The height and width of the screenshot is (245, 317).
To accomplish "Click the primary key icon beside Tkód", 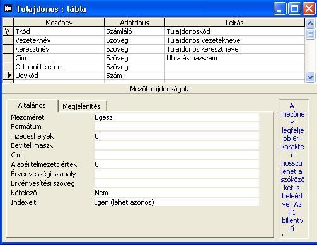I will point(8,31).
